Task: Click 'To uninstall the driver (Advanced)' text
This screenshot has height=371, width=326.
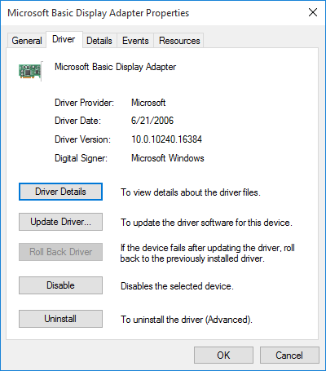Action: click(187, 320)
